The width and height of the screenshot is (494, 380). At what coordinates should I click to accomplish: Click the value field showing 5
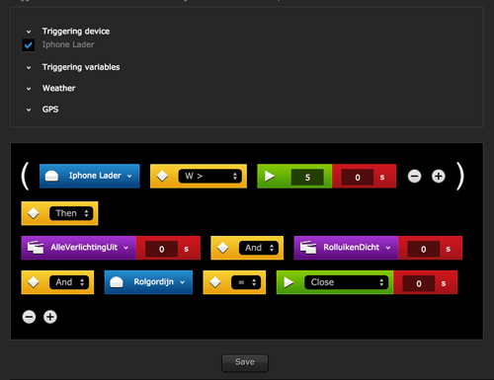pos(307,178)
